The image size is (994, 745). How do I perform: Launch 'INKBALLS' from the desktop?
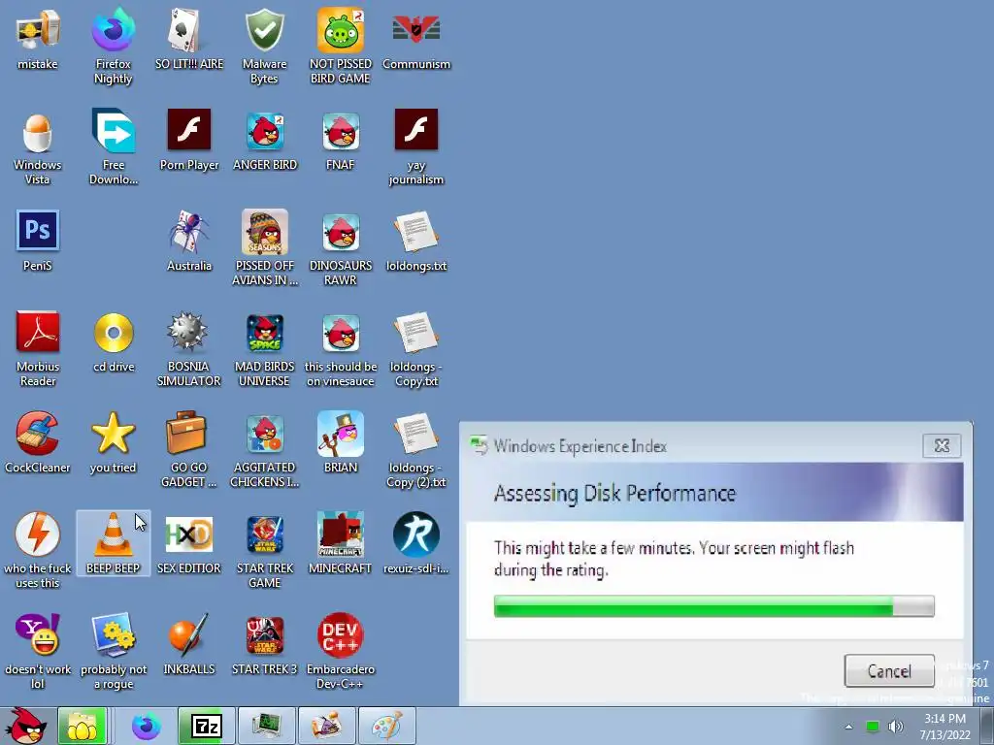coord(189,644)
